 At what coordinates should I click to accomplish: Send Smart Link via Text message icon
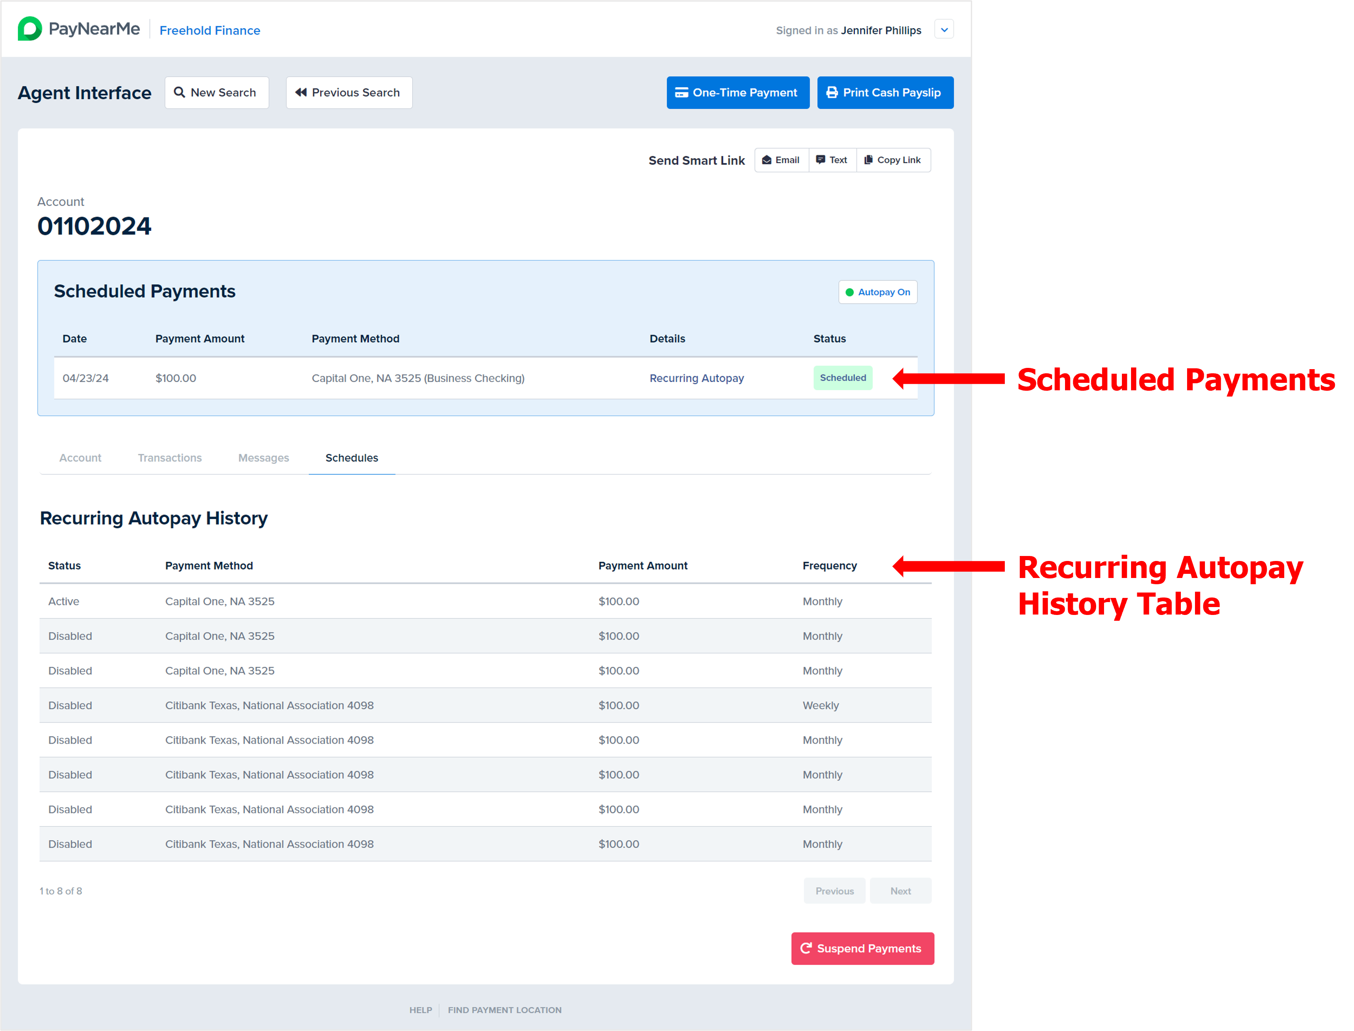click(820, 159)
